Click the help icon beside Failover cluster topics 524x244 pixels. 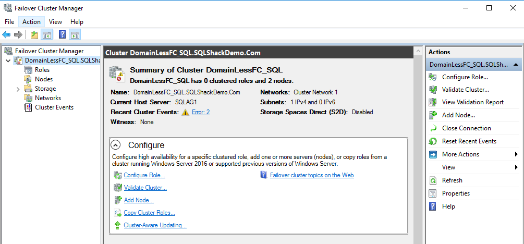click(x=264, y=175)
